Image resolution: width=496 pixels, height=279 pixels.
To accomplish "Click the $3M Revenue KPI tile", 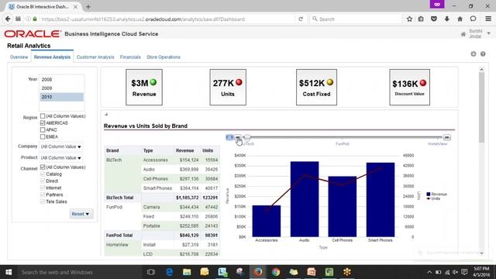I will (x=144, y=88).
